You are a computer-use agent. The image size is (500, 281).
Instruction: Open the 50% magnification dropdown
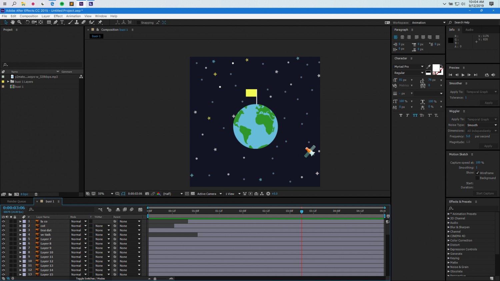pyautogui.click(x=105, y=194)
